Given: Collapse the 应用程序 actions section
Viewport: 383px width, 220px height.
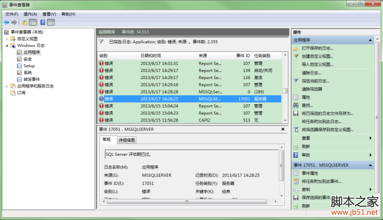Looking at the screenshot, I should 370,40.
